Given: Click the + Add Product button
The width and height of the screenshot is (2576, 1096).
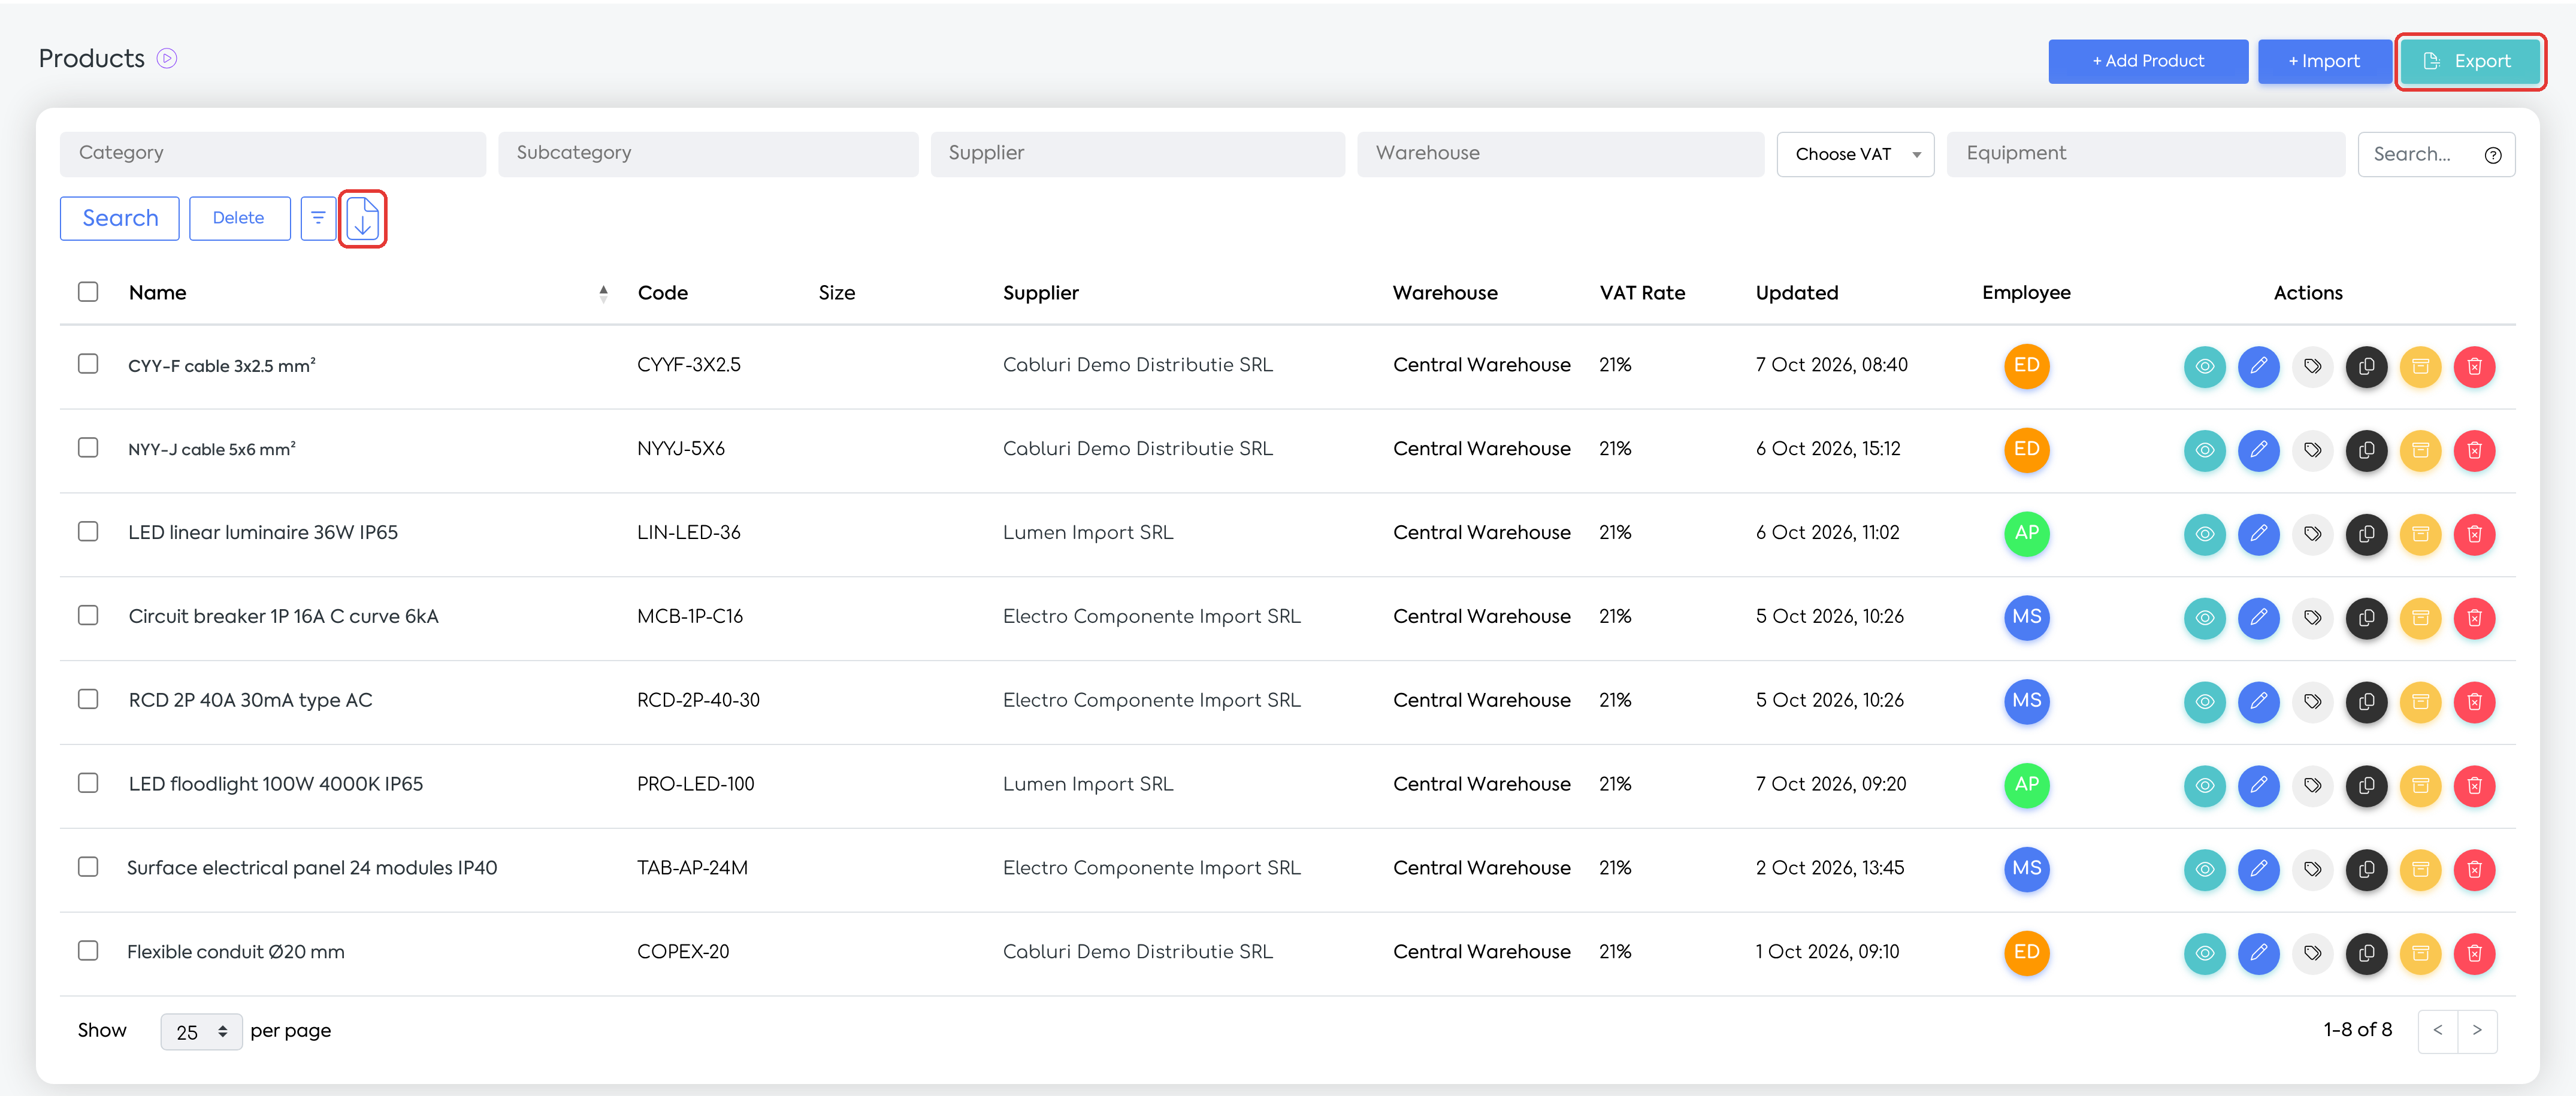Looking at the screenshot, I should 2148,62.
